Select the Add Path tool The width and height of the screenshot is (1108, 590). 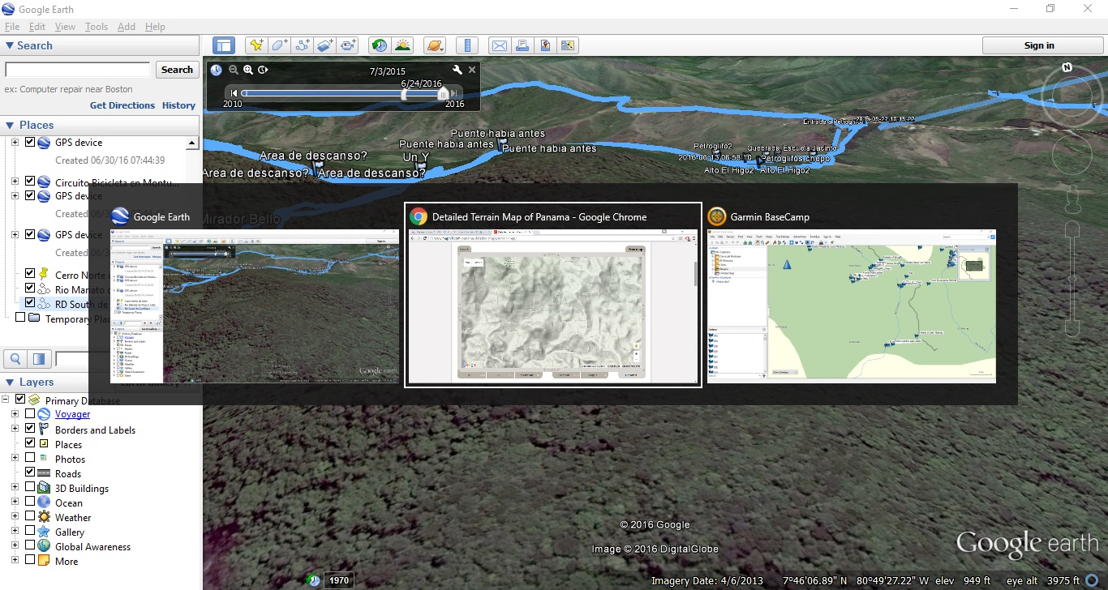(x=303, y=45)
